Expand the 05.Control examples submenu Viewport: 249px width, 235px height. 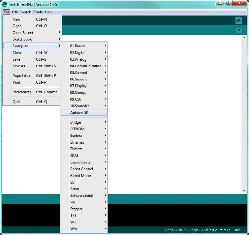(x=84, y=73)
